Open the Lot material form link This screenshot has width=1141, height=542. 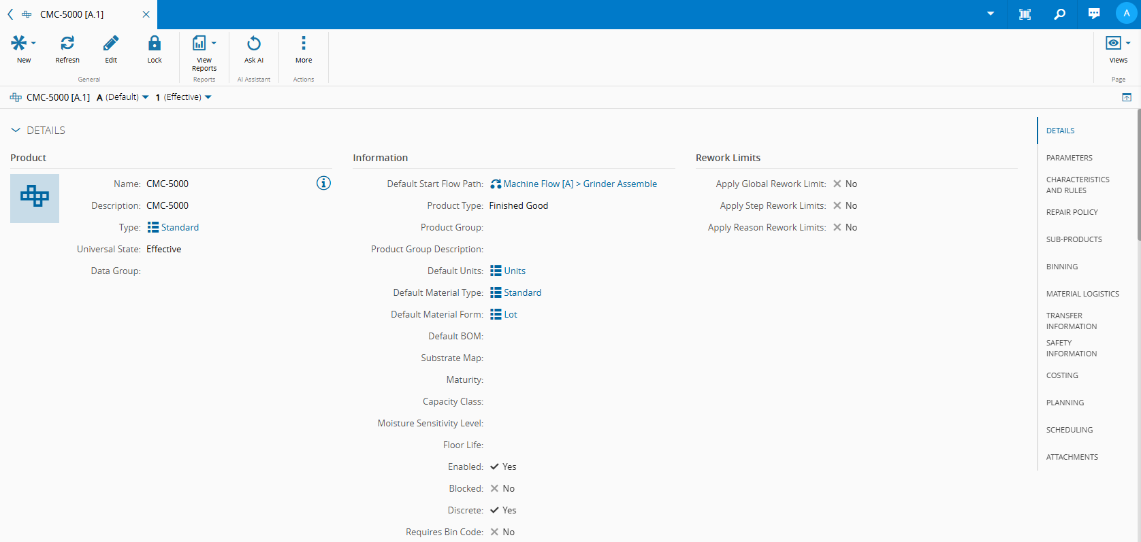[x=511, y=314]
